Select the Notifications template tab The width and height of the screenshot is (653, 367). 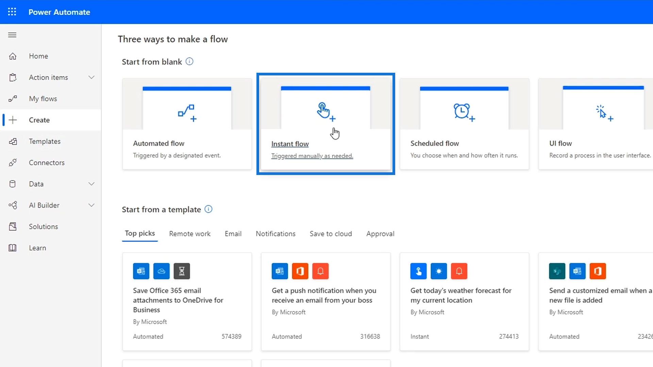[275, 234]
